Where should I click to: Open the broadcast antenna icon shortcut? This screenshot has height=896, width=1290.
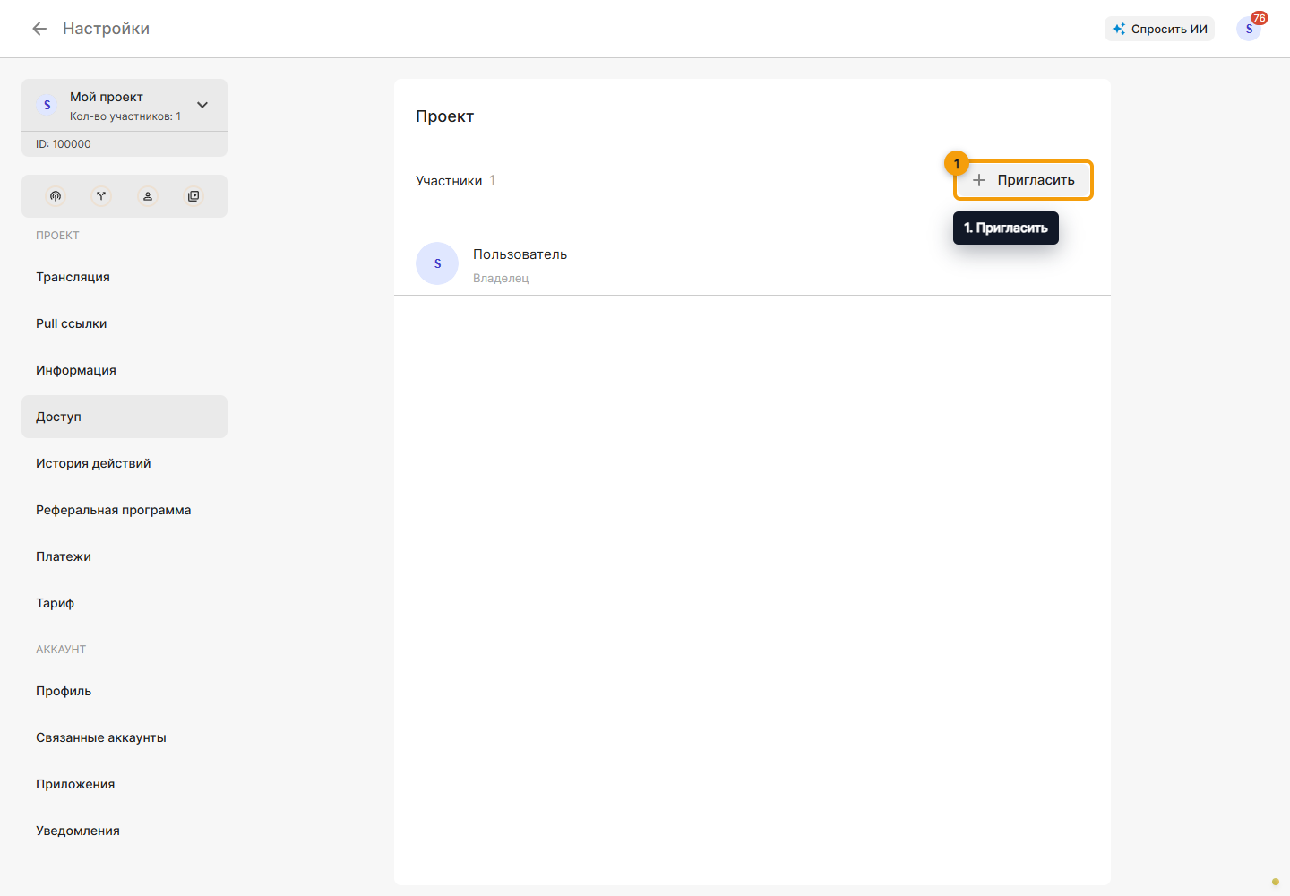(x=56, y=196)
